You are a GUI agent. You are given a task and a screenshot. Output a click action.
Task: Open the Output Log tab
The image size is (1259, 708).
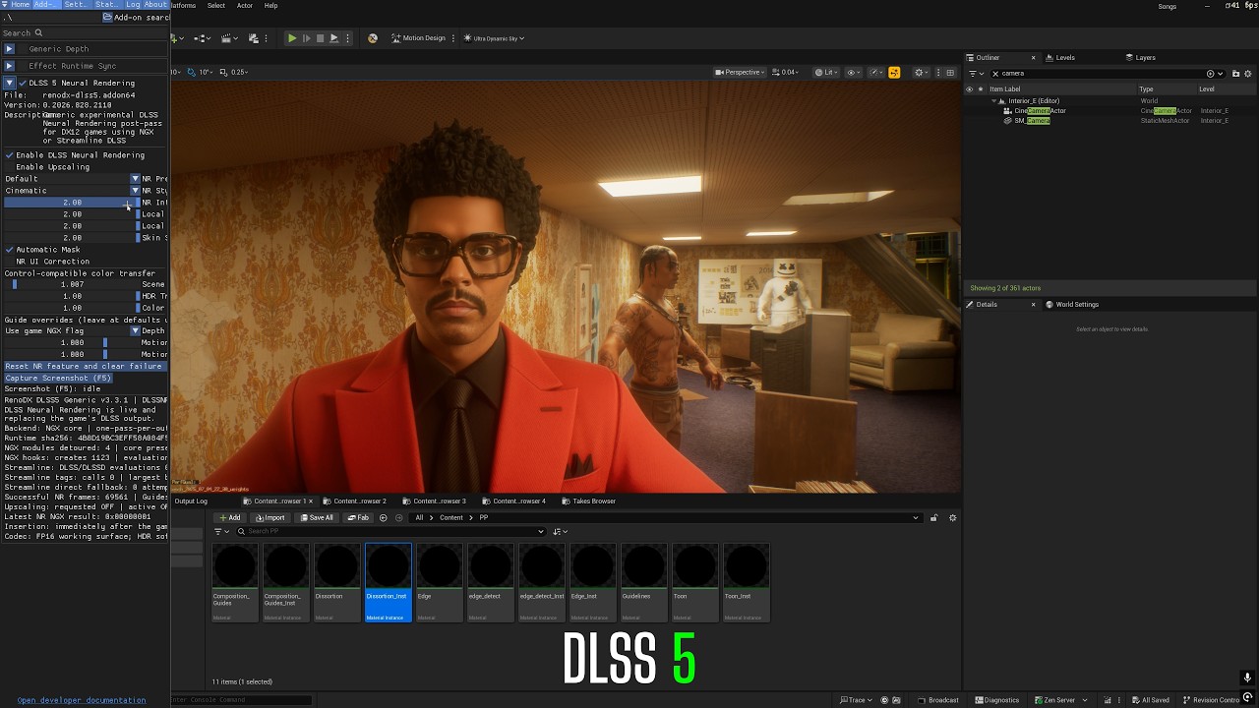pyautogui.click(x=191, y=501)
